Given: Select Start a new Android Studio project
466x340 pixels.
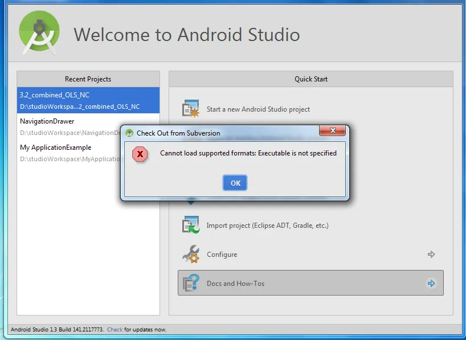Looking at the screenshot, I should [258, 109].
